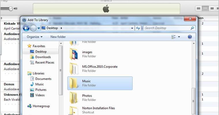
Task: Click the Apple logo in iTunes display
Action: point(106,9)
